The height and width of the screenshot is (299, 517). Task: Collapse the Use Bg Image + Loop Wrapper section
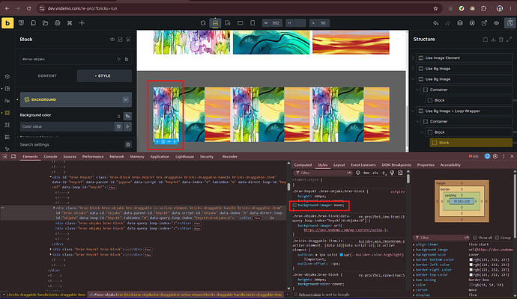coord(413,111)
